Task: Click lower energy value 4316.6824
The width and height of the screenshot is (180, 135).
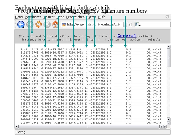Action: 76,100
